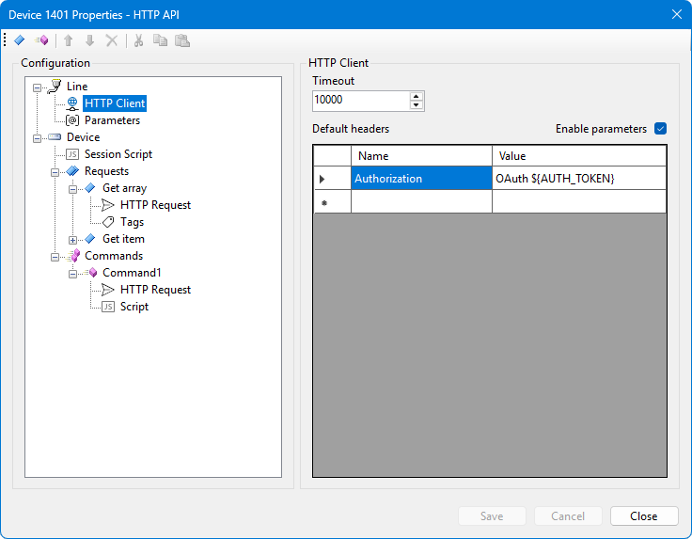Collapse the Commands tree node
Image resolution: width=692 pixels, height=539 pixels.
click(x=55, y=257)
